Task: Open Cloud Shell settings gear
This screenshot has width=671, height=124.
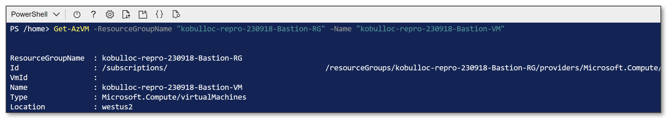Action: [110, 14]
